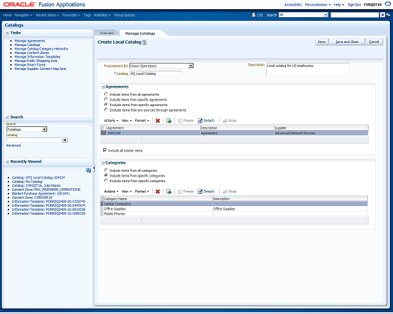This screenshot has width=393, height=314.
Task: Open Categories Format menu
Action: pyautogui.click(x=142, y=191)
